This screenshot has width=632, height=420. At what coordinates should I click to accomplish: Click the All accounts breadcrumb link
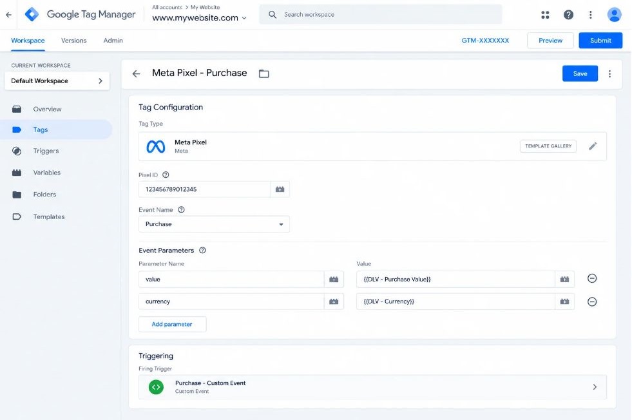point(168,7)
